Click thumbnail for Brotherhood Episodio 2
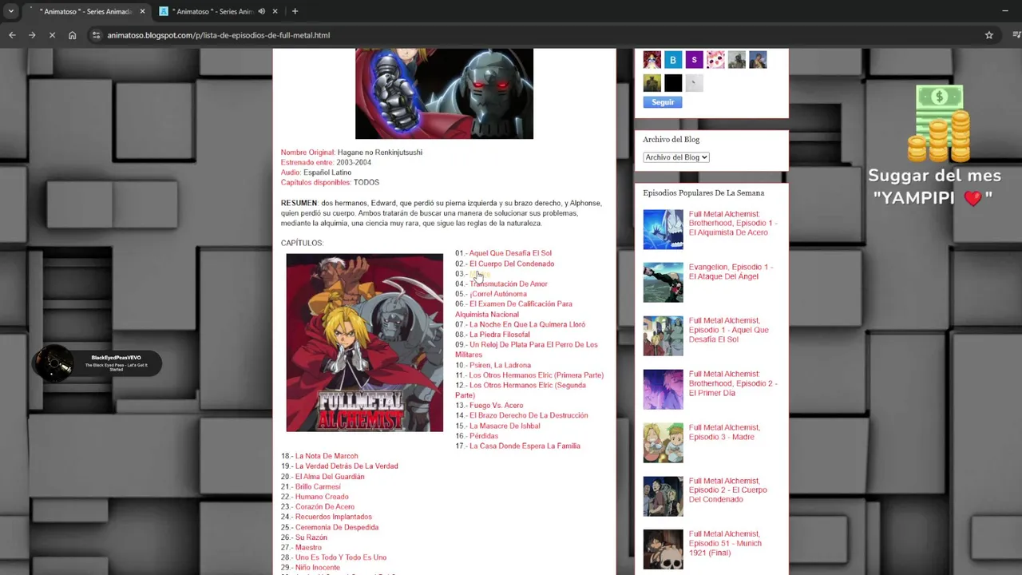Viewport: 1022px width, 575px height. [664, 390]
